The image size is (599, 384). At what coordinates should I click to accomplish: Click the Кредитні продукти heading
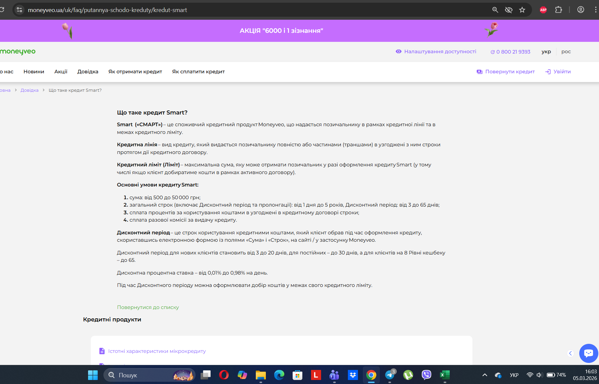coord(112,319)
